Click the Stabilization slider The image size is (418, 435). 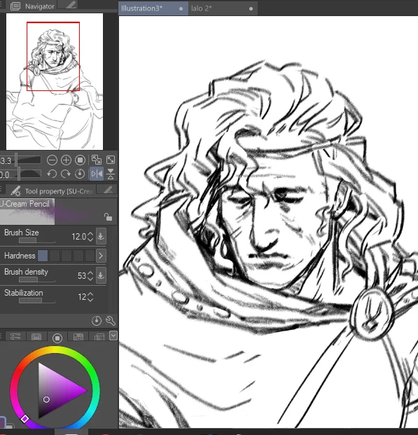(x=37, y=301)
